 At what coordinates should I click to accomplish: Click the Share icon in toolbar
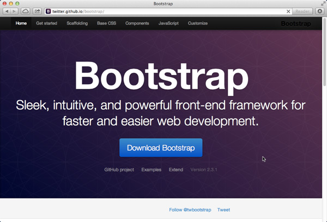37,11
